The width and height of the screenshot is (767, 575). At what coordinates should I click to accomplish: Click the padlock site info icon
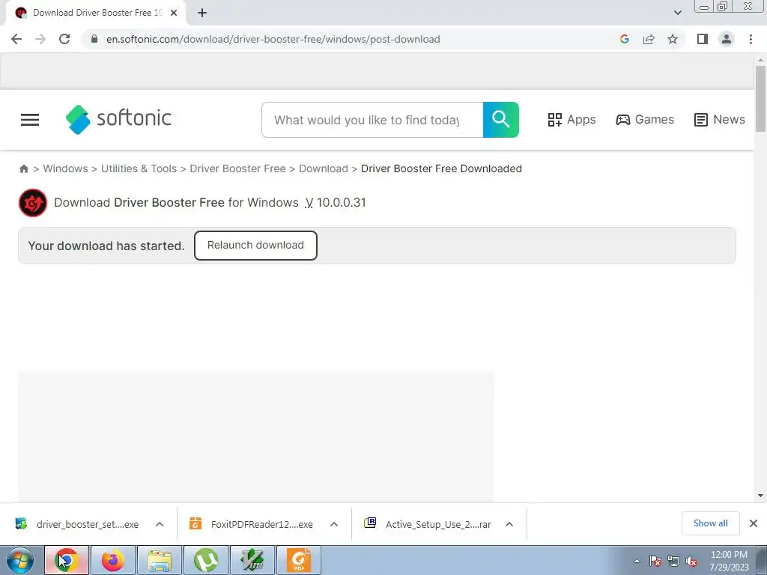94,39
